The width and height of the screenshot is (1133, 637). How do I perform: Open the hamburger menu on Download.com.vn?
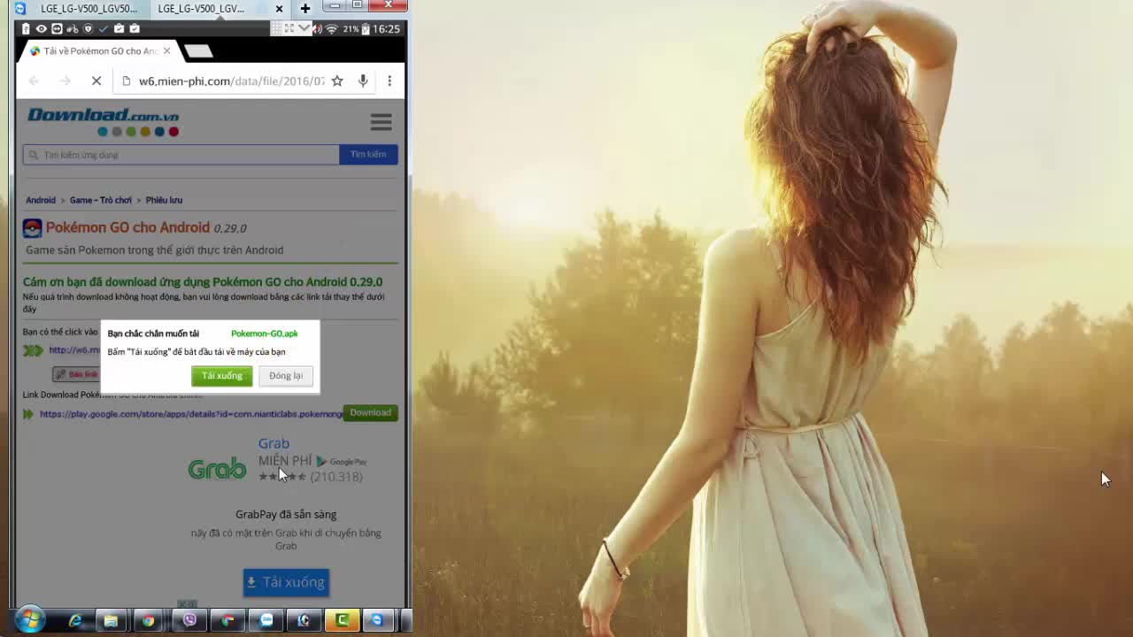click(382, 122)
